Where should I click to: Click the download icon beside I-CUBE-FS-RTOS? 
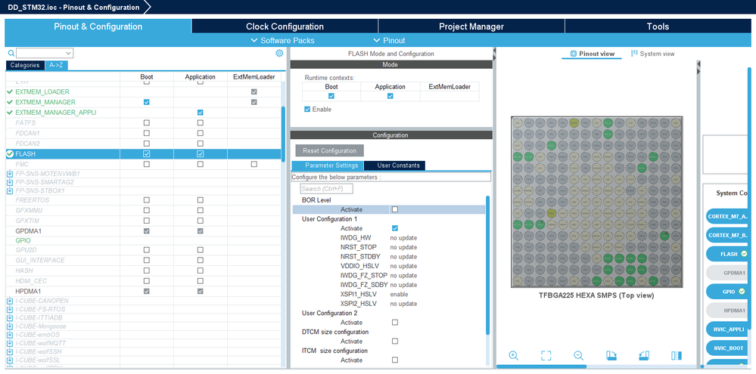click(x=10, y=309)
